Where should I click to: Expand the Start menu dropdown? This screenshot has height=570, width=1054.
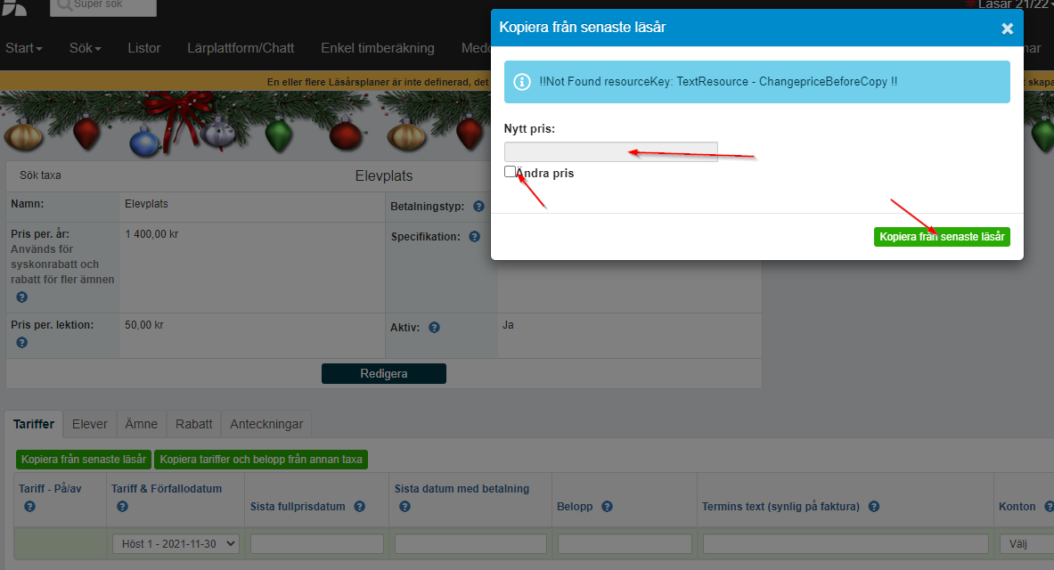point(23,48)
